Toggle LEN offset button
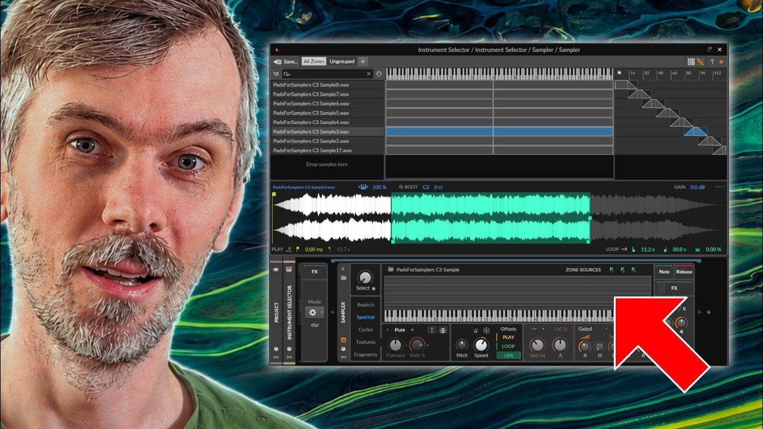The height and width of the screenshot is (429, 763). coord(508,355)
